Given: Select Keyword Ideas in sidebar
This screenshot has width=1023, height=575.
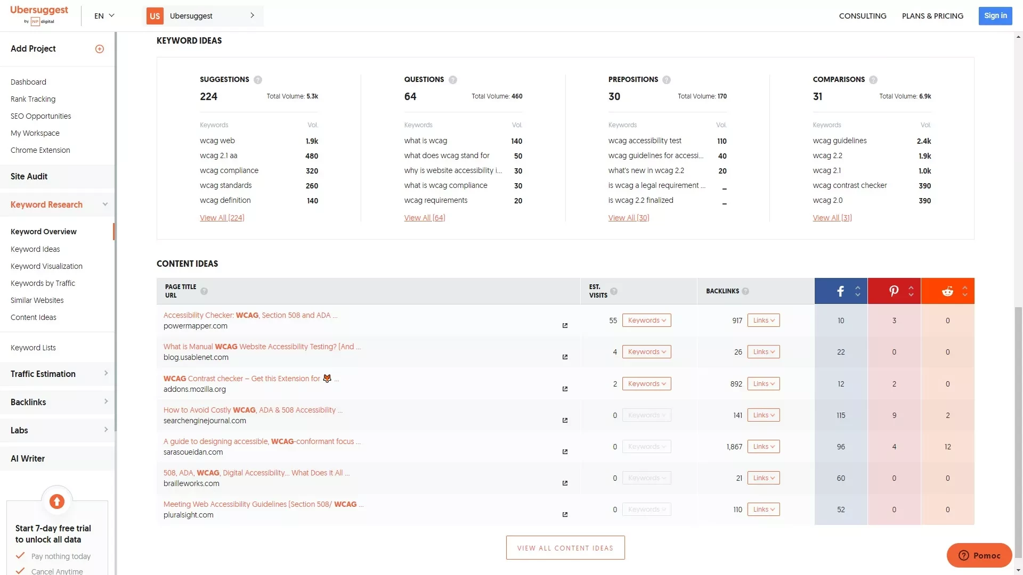Looking at the screenshot, I should [x=35, y=249].
